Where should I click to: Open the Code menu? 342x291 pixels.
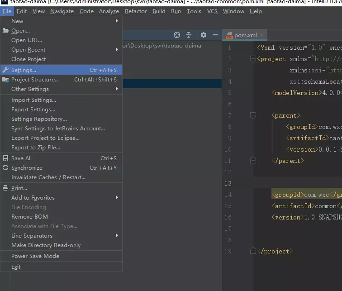(86, 11)
